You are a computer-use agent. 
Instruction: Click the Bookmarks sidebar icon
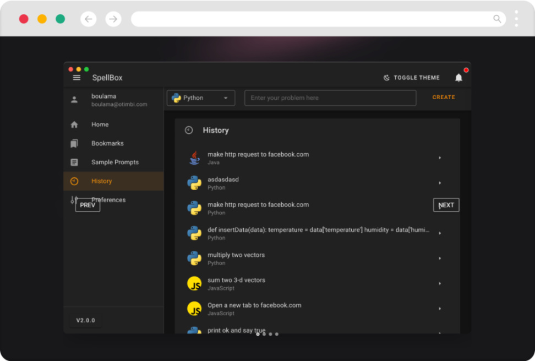click(74, 143)
